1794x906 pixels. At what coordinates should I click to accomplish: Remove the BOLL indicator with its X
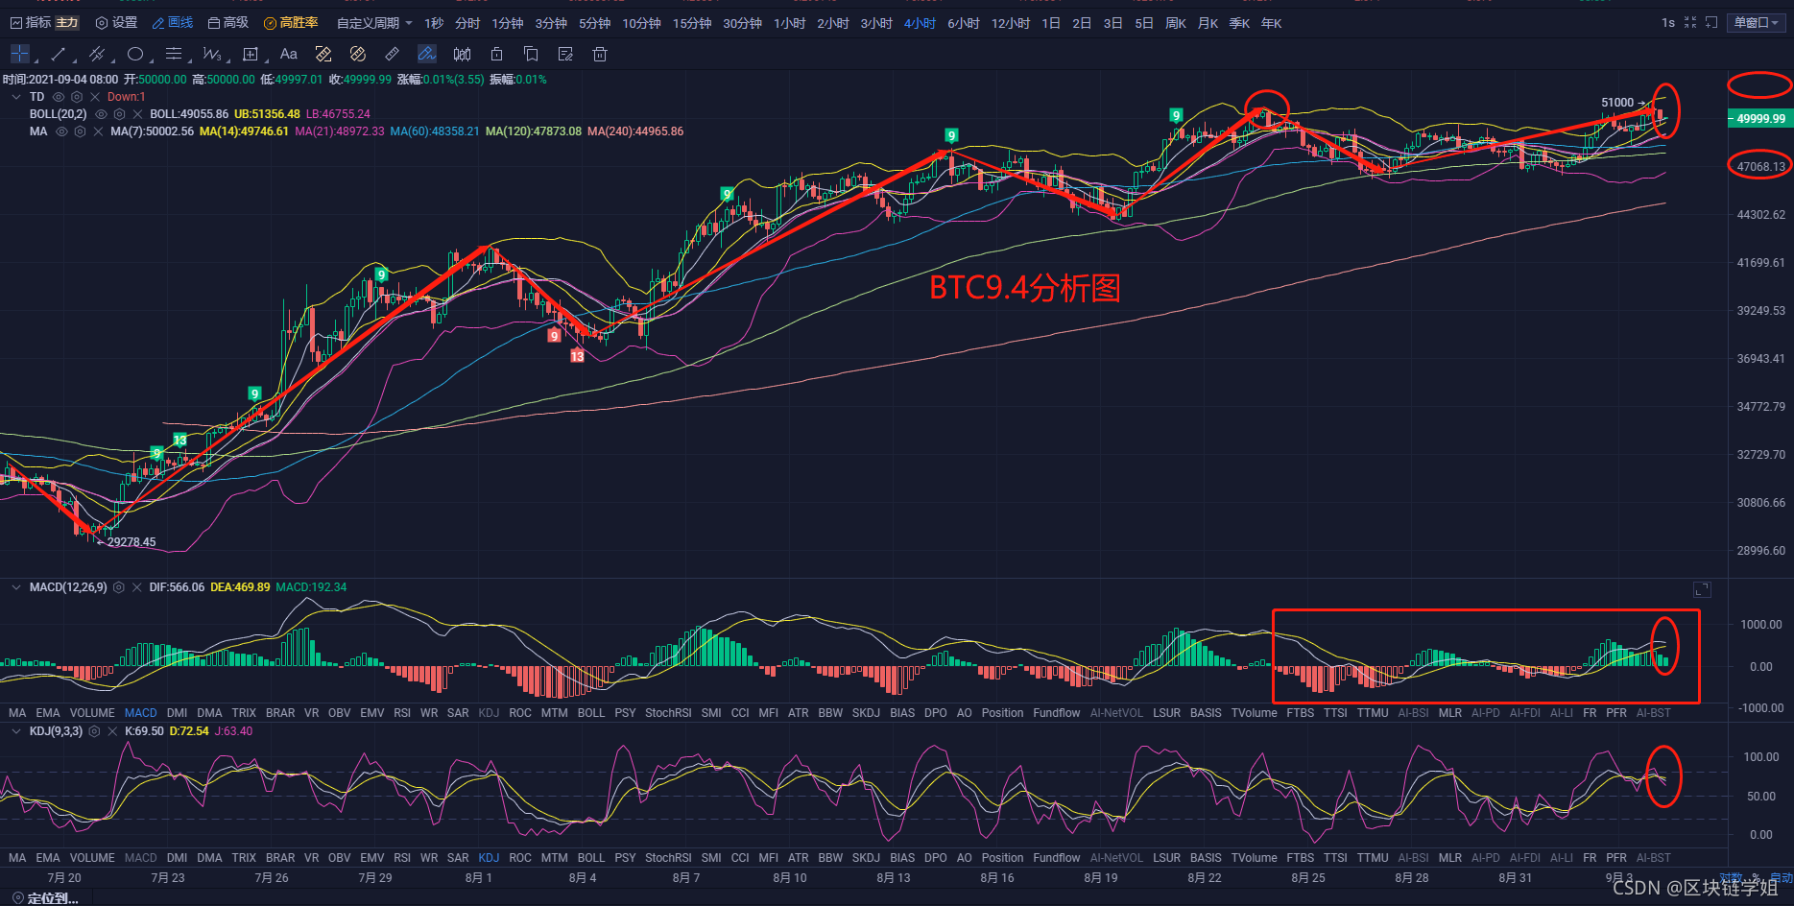137,114
